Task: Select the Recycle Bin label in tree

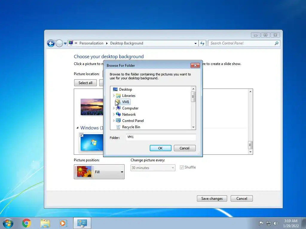Action: [131, 127]
